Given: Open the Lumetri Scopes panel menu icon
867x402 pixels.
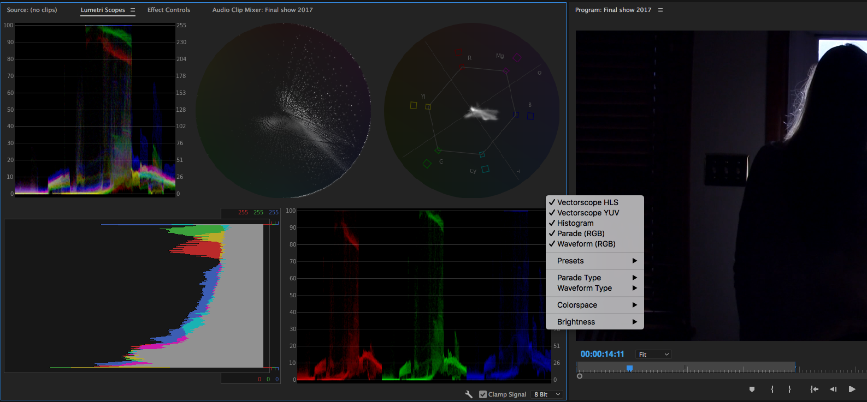Looking at the screenshot, I should 132,10.
